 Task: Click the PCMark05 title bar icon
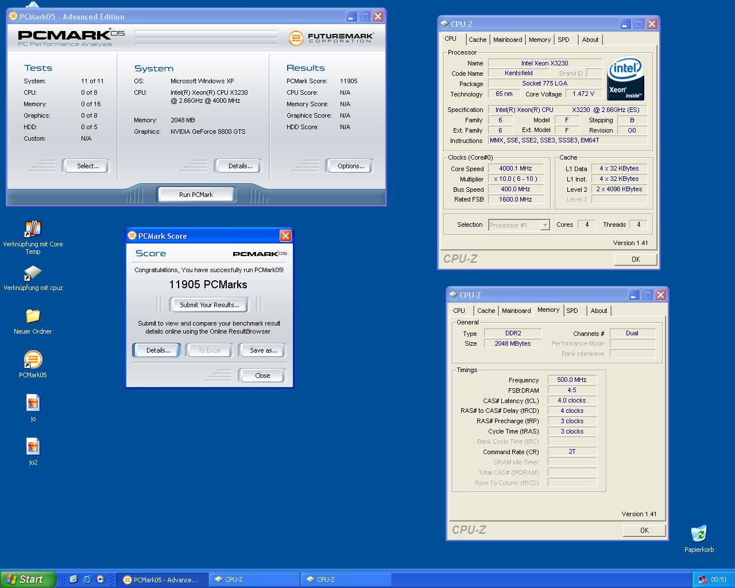13,16
